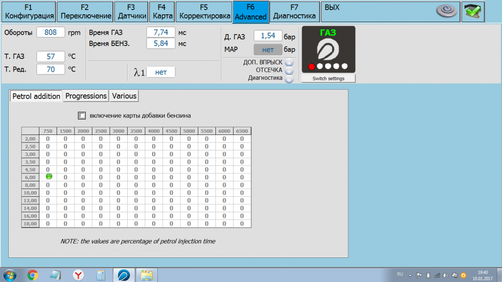Image resolution: width=502 pixels, height=282 pixels.
Task: Click the gas/petrol switch leaf icon
Action: tap(328, 50)
